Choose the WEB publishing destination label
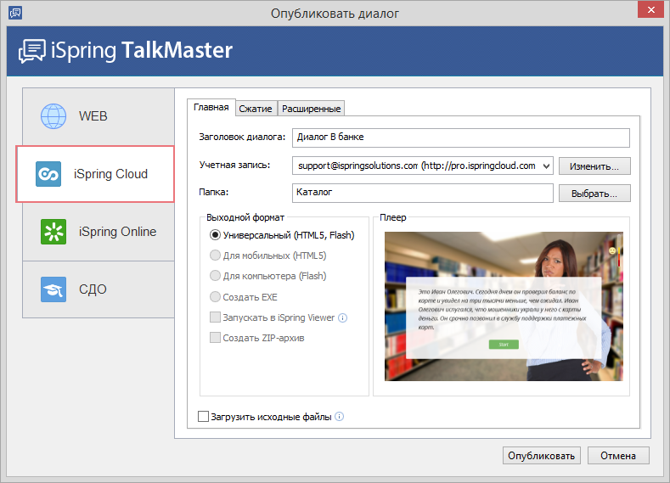The height and width of the screenshot is (483, 670). pos(93,116)
